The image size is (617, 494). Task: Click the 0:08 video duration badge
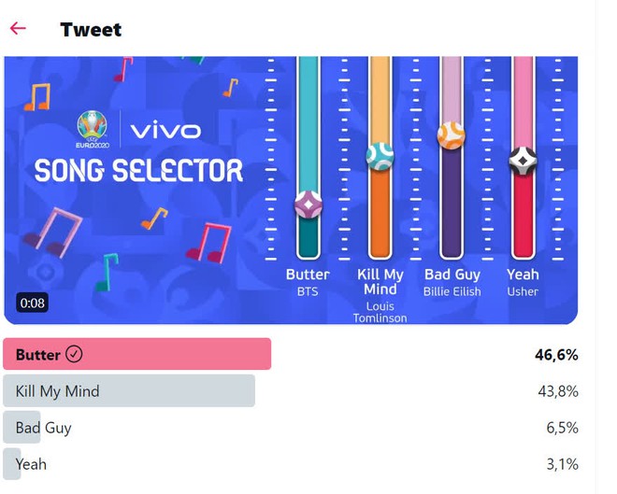[32, 303]
